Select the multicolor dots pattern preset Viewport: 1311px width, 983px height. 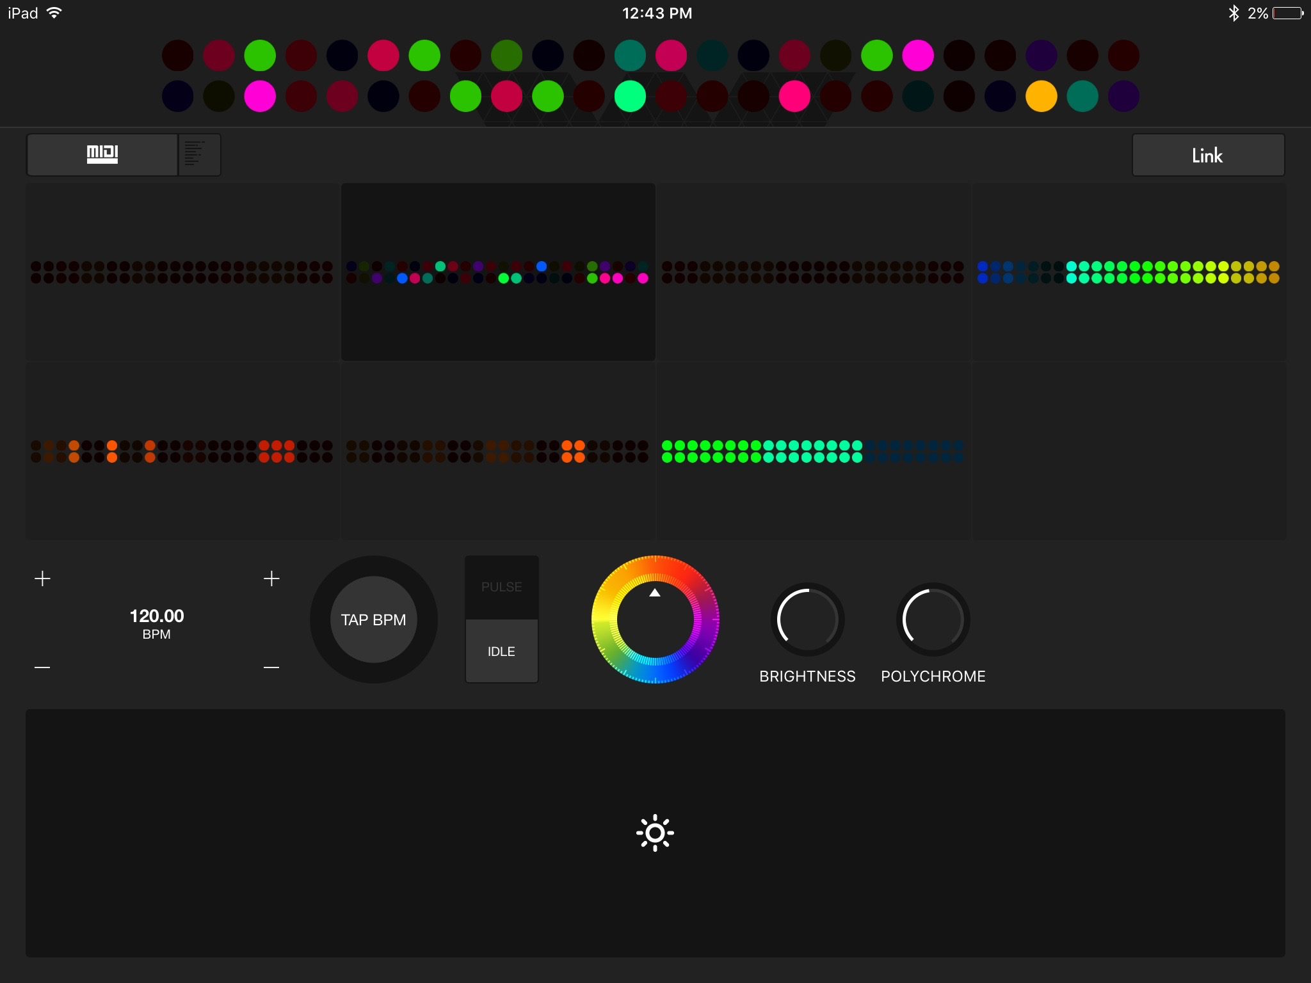497,272
